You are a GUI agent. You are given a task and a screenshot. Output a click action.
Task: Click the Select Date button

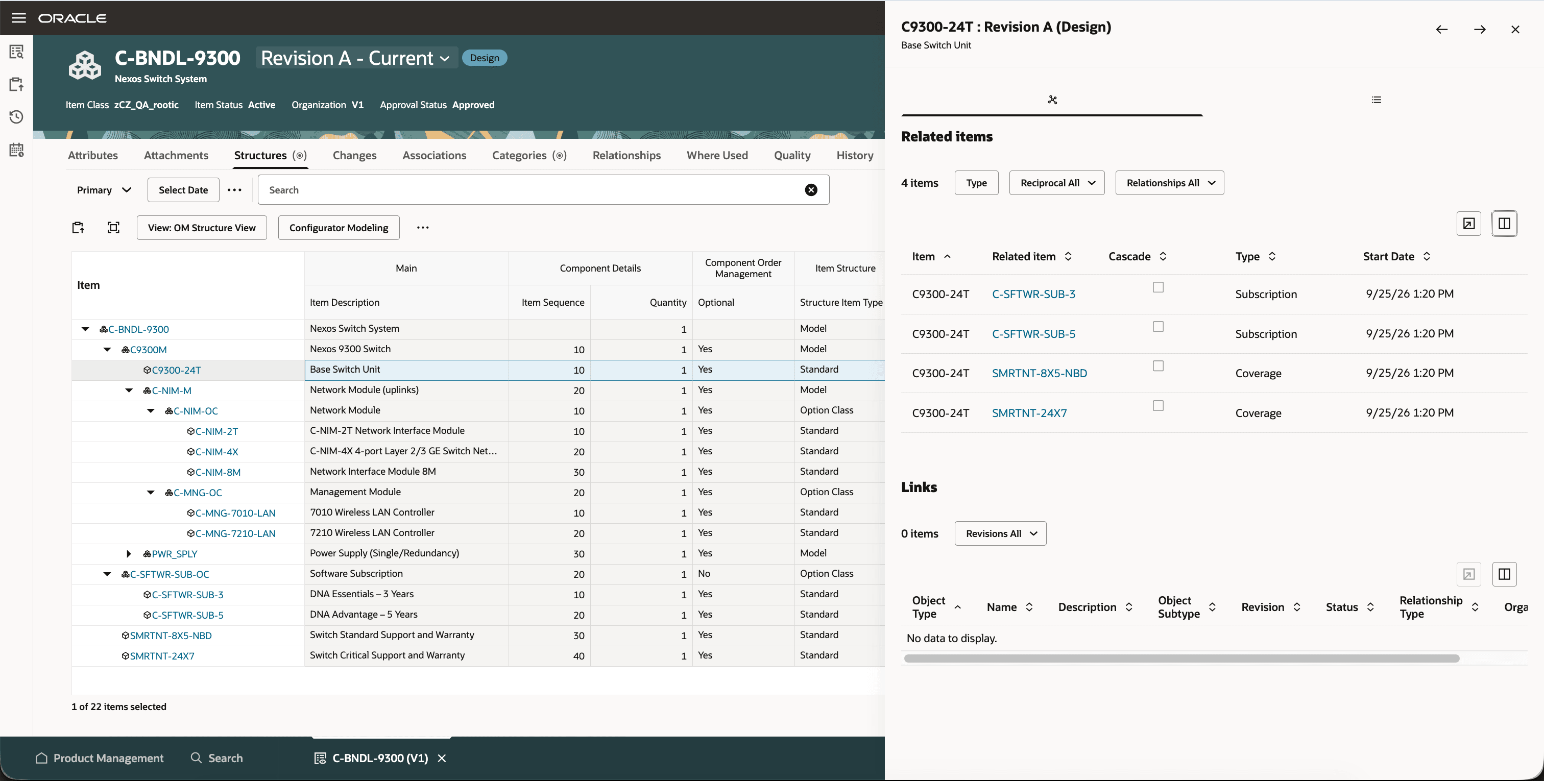click(183, 190)
